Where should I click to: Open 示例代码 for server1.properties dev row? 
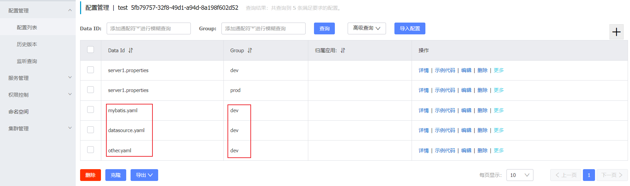pyautogui.click(x=445, y=70)
